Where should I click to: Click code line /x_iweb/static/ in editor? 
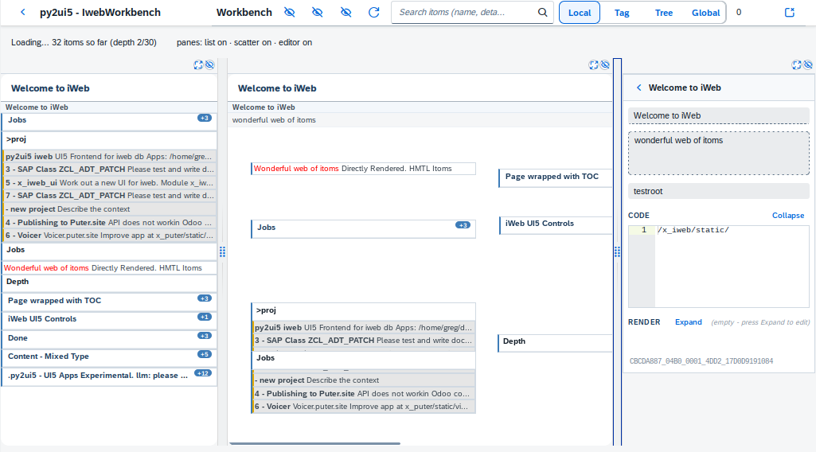[x=693, y=230]
